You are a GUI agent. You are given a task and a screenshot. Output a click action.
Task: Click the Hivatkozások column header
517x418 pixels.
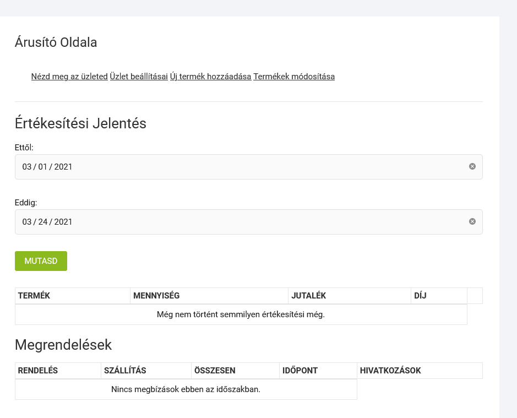click(390, 371)
